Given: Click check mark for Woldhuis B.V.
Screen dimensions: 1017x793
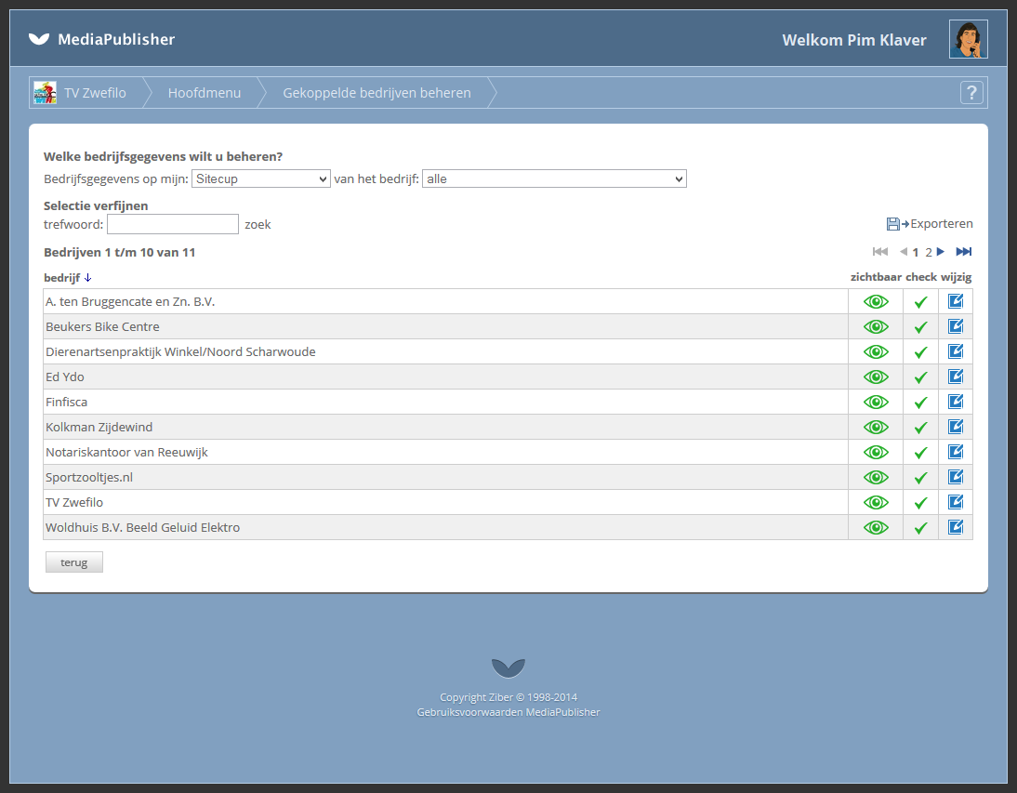Looking at the screenshot, I should 920,528.
